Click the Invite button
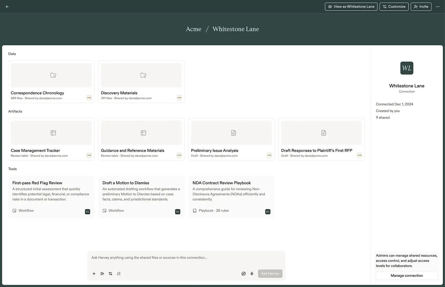Screen dimensions: 445x287 (x=421, y=7)
